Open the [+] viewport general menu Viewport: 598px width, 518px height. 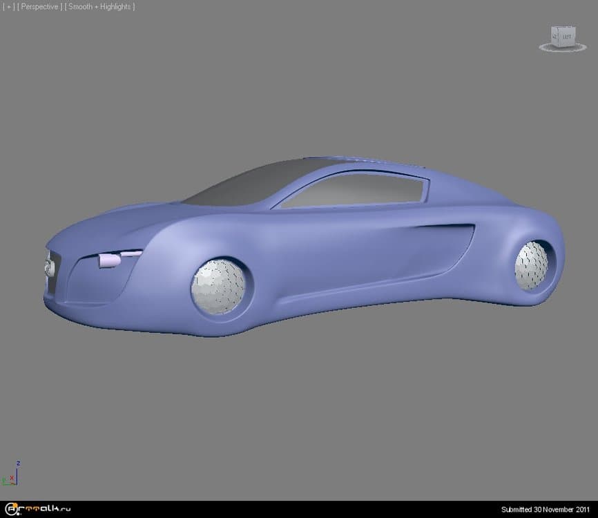[10, 7]
